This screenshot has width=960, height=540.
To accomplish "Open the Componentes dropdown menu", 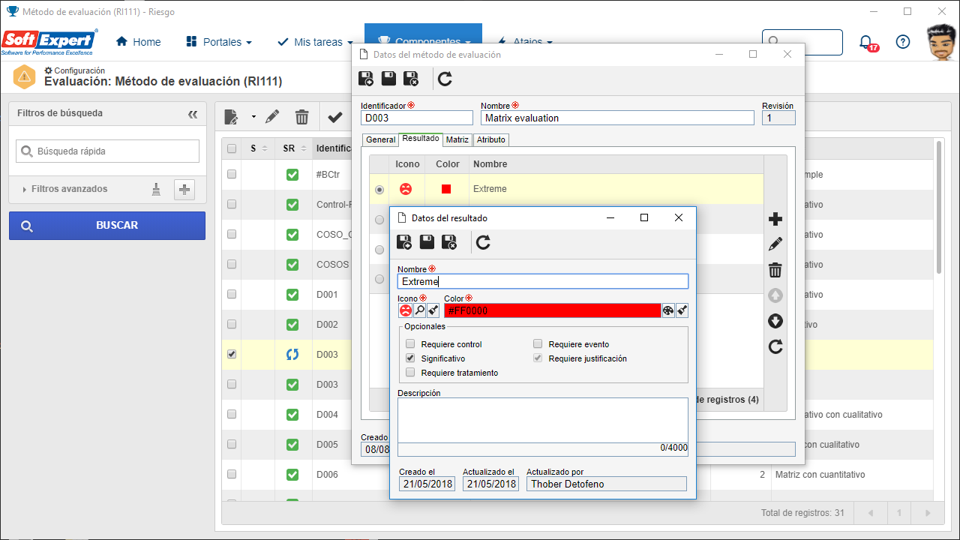I will point(424,41).
